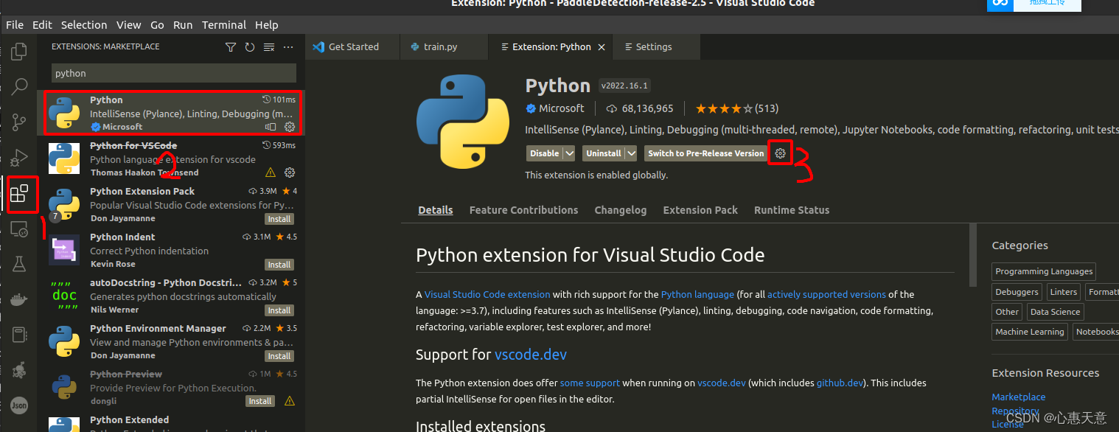This screenshot has width=1119, height=432.
Task: Open the Testing view with the beaker icon
Action: 19,263
